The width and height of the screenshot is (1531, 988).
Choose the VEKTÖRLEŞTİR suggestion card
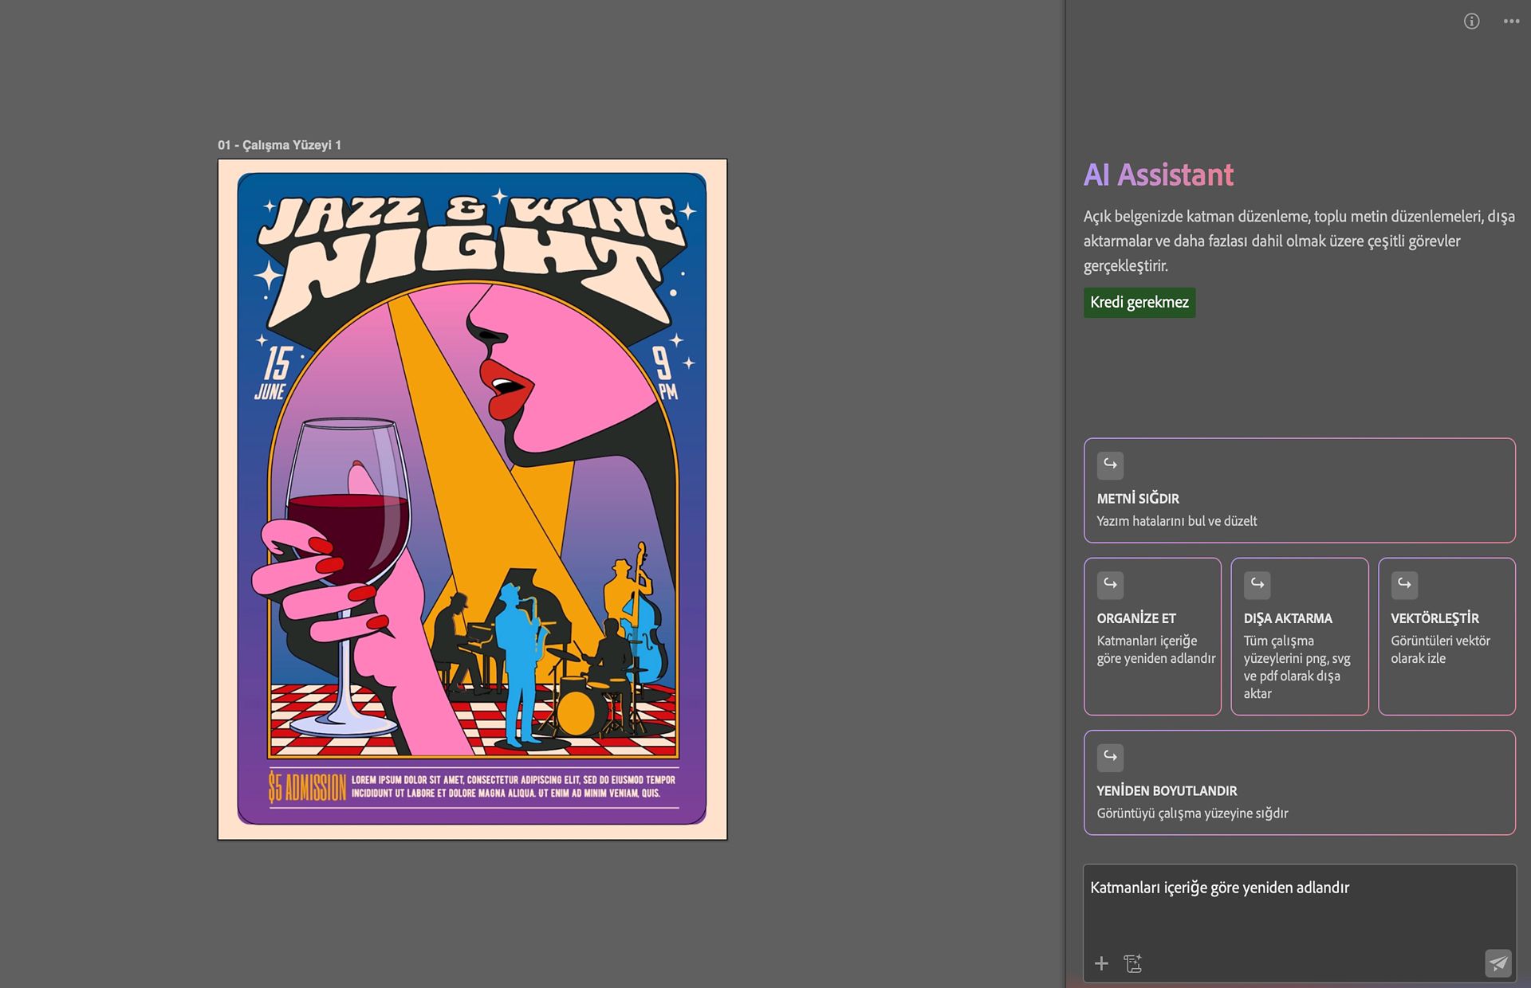(1446, 636)
